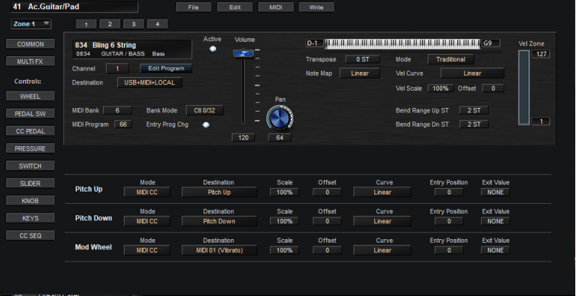
Task: Switch to zone tab 3
Action: 132,24
